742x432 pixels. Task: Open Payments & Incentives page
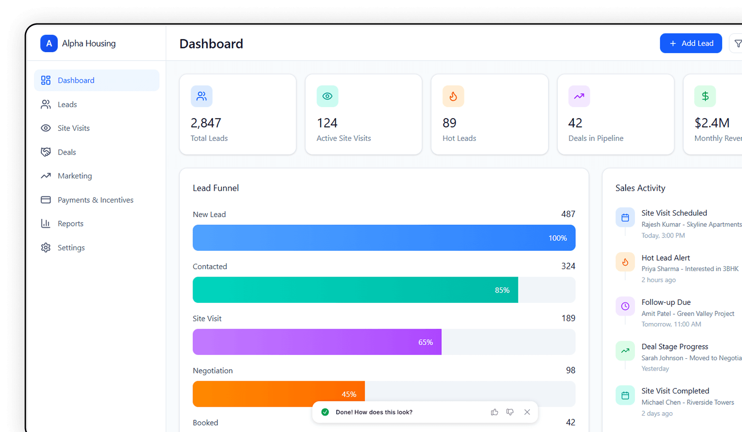97,200
